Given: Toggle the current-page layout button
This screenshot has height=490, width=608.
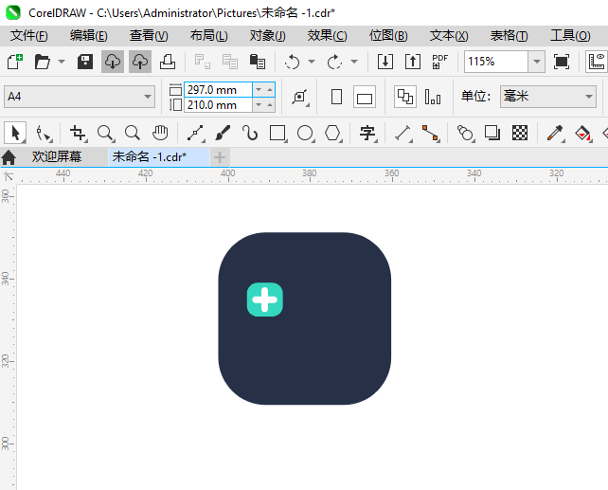Looking at the screenshot, I should click(x=433, y=97).
